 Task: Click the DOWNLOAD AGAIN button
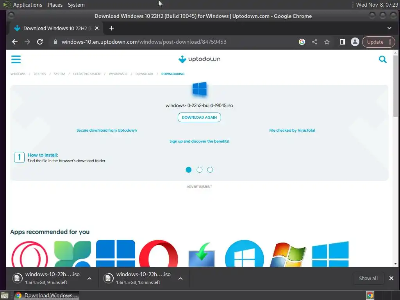coord(199,117)
